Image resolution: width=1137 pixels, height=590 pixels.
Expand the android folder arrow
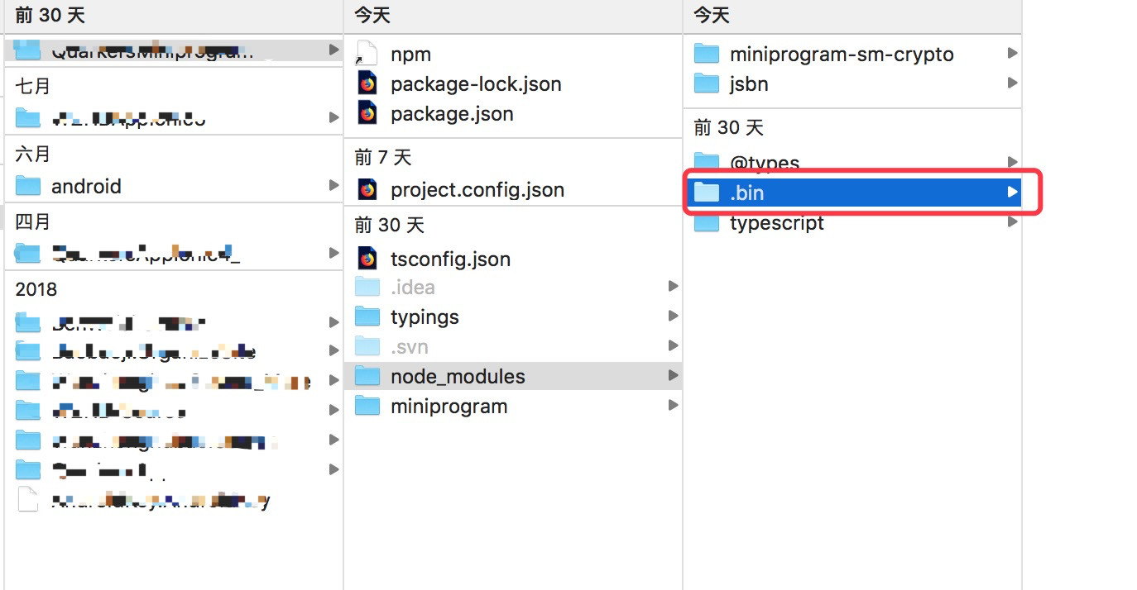coord(333,185)
